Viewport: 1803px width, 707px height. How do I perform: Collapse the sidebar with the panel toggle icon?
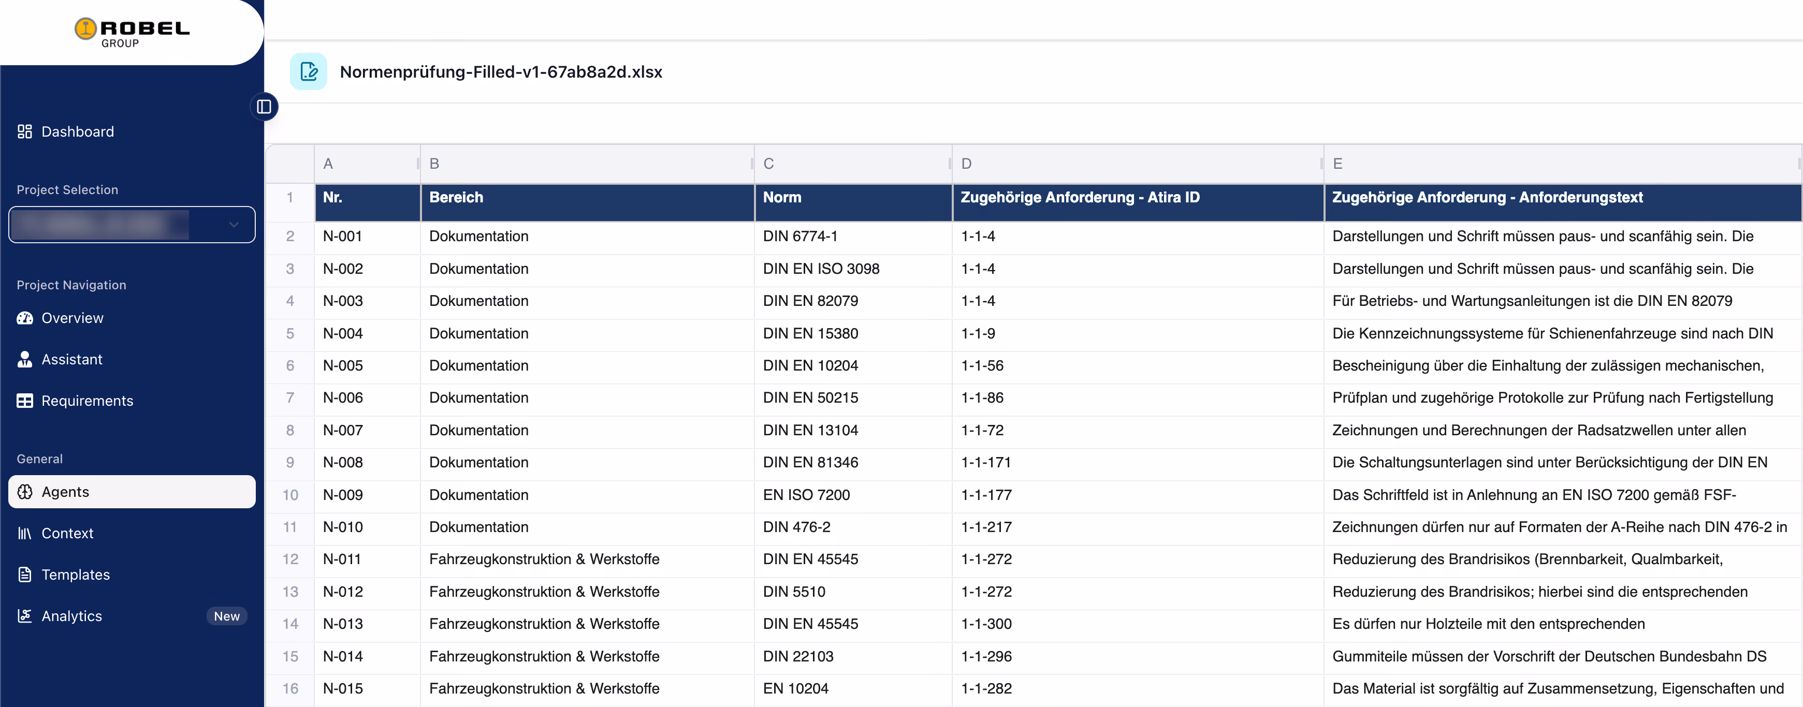[264, 107]
